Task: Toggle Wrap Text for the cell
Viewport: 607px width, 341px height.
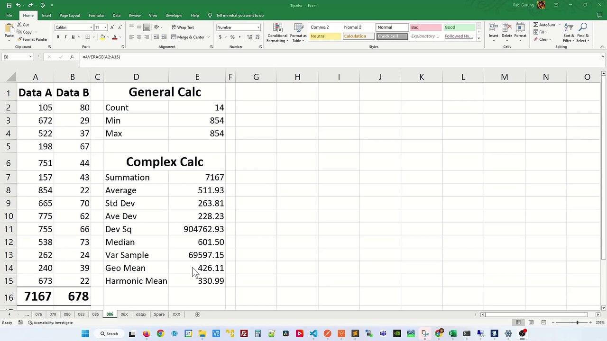Action: click(x=183, y=27)
